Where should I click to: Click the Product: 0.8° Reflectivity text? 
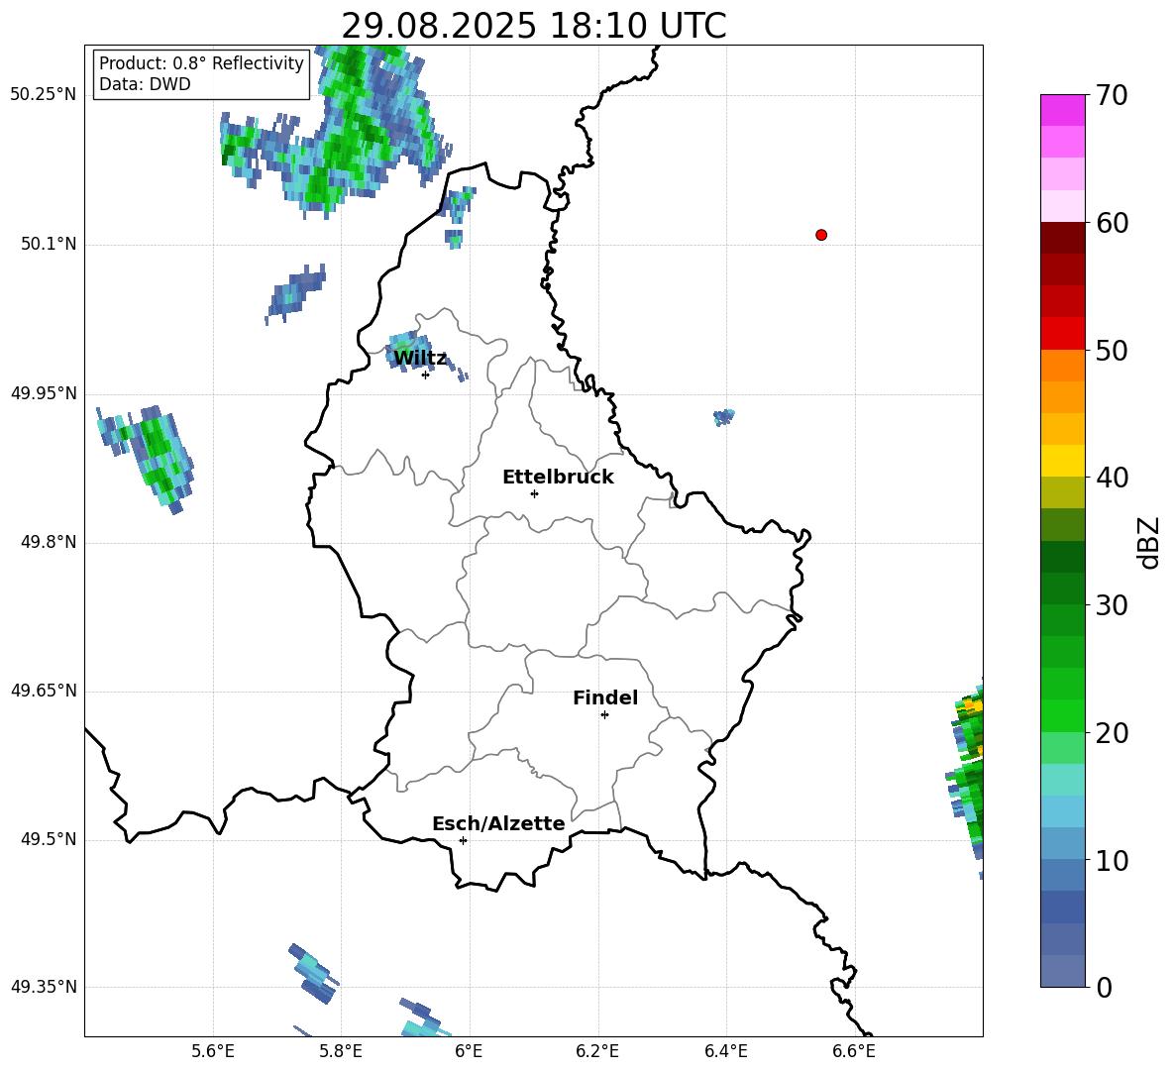201,63
